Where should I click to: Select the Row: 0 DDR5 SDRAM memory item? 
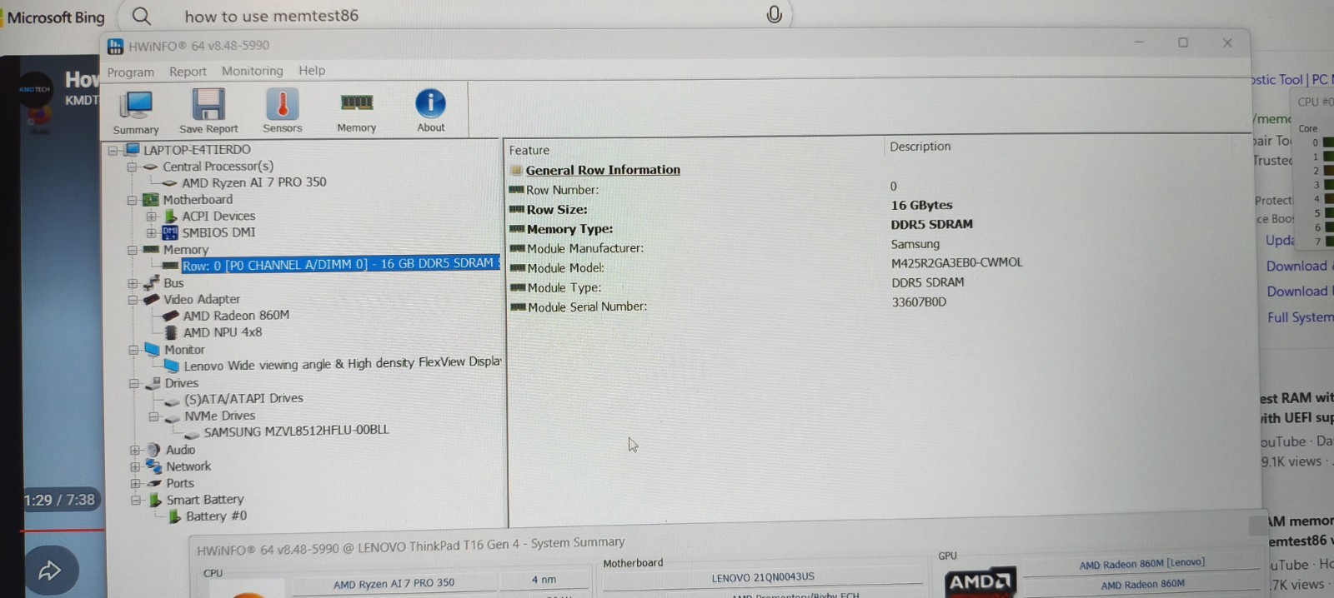[340, 264]
